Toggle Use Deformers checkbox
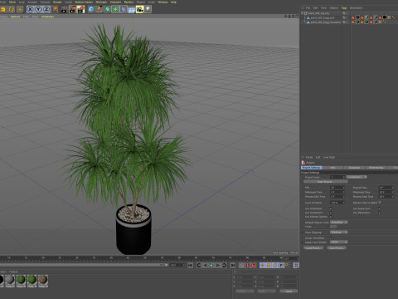398x299 pixels. (380, 213)
